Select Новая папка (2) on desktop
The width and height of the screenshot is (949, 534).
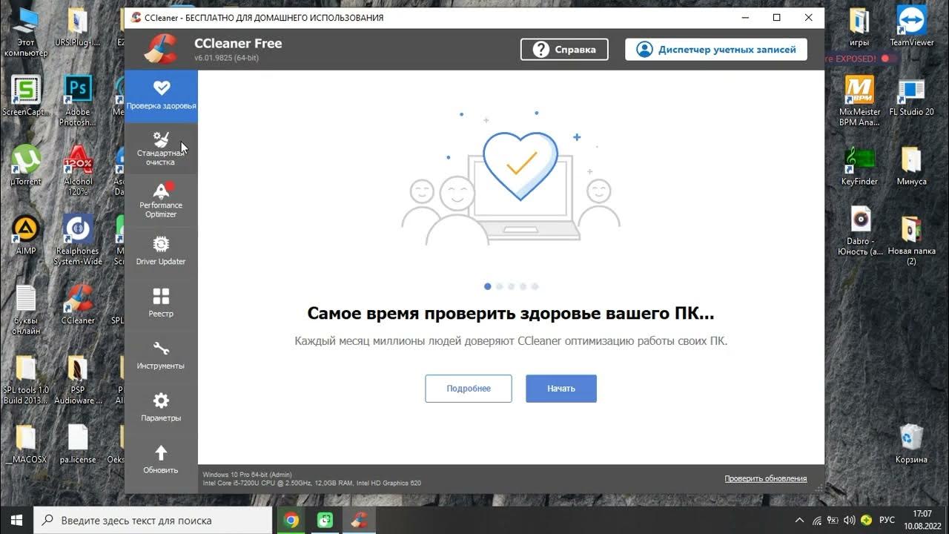[x=911, y=240]
